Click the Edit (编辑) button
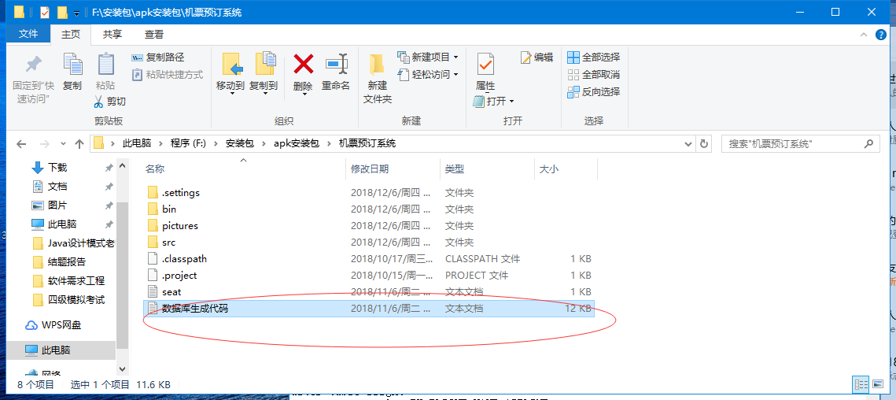 [x=537, y=57]
